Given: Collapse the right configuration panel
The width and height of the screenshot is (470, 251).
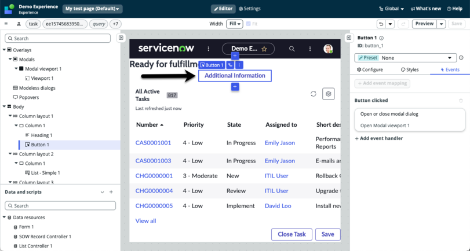Looking at the screenshot, I should [349, 38].
